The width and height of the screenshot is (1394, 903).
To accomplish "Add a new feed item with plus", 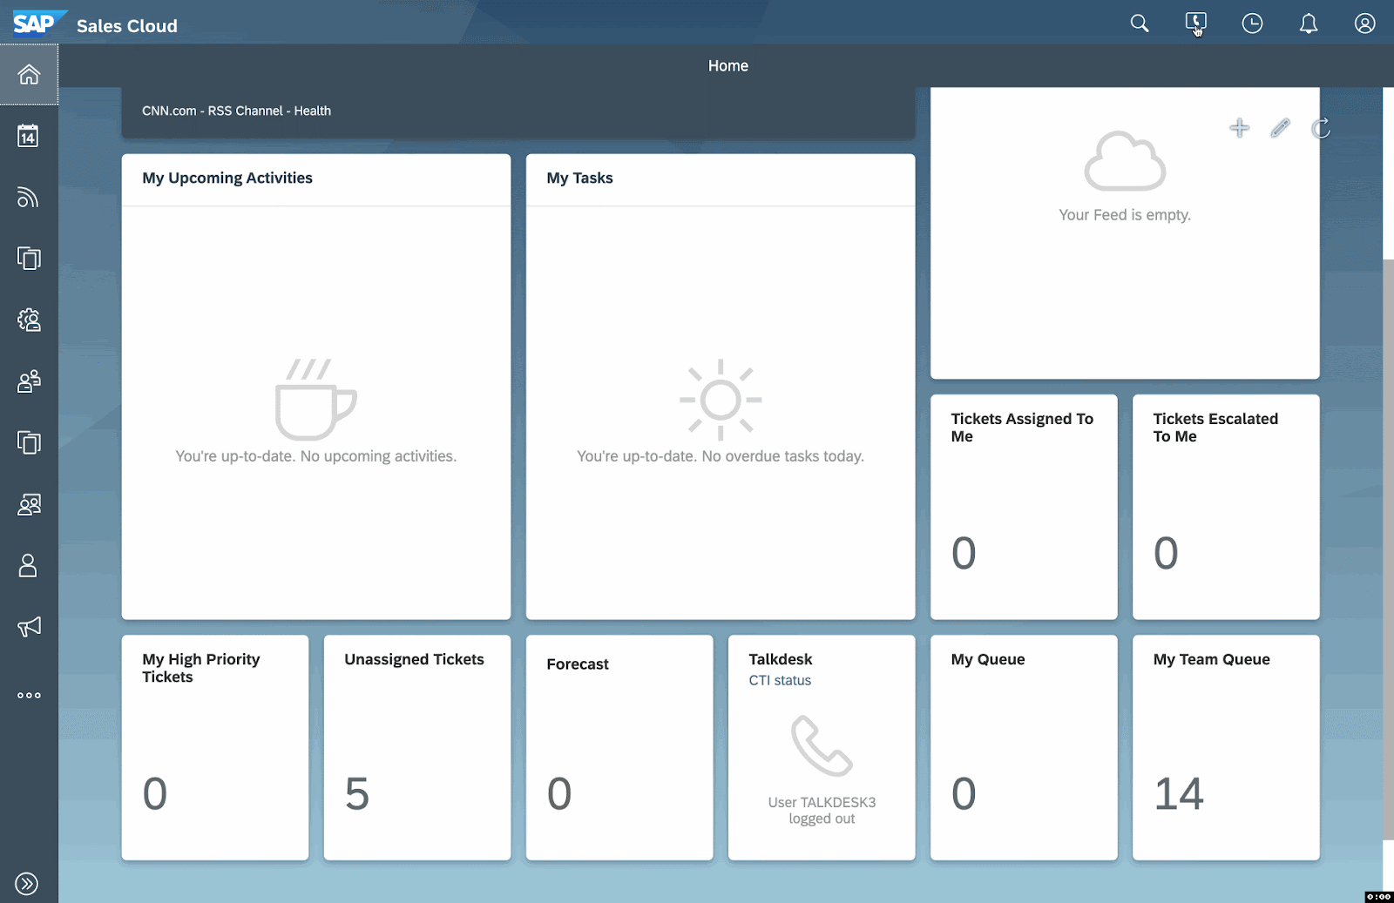I will pos(1239,128).
